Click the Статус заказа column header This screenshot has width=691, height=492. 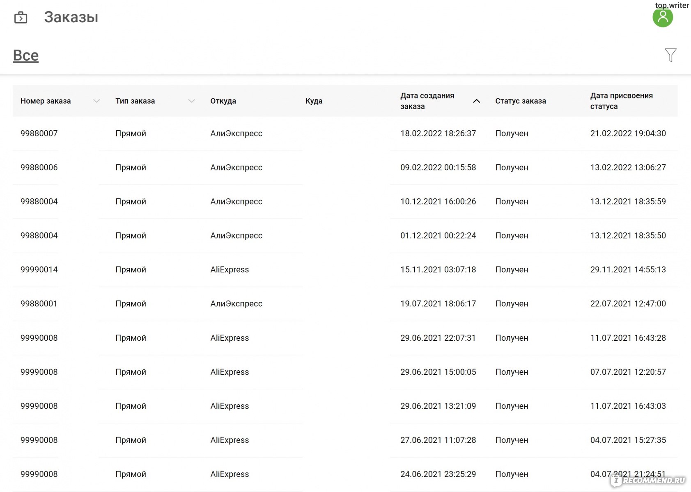click(x=520, y=101)
